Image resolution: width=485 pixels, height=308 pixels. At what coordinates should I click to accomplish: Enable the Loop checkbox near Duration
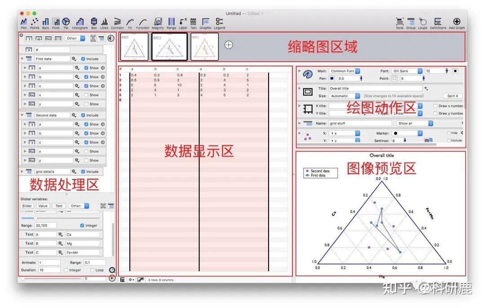pos(93,270)
